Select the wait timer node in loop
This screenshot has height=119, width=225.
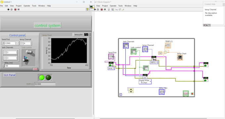(x=131, y=90)
